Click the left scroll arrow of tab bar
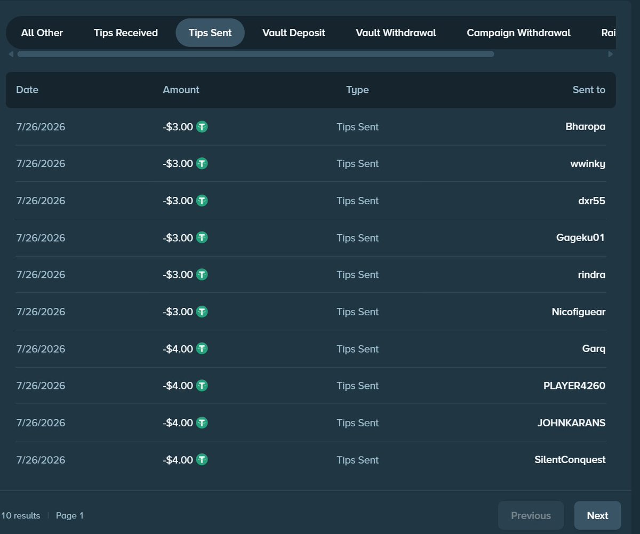 click(11, 54)
